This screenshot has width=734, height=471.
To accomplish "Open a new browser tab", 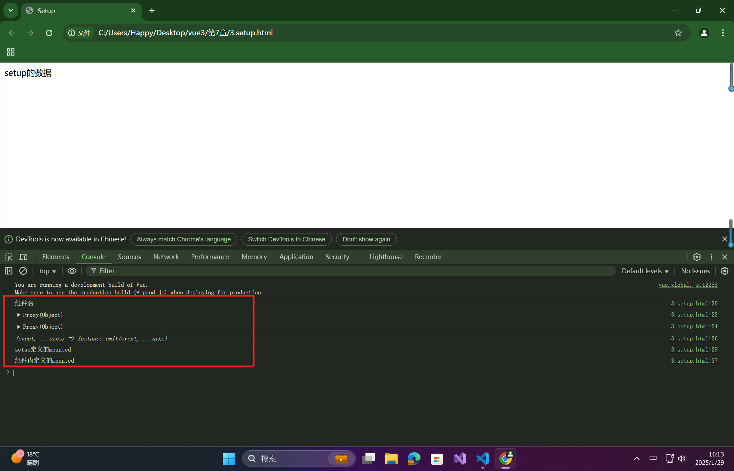I will coord(152,10).
